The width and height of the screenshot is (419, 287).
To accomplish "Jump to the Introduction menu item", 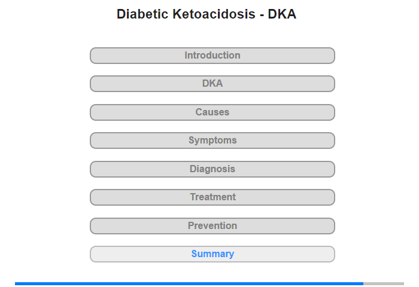I will [x=212, y=56].
